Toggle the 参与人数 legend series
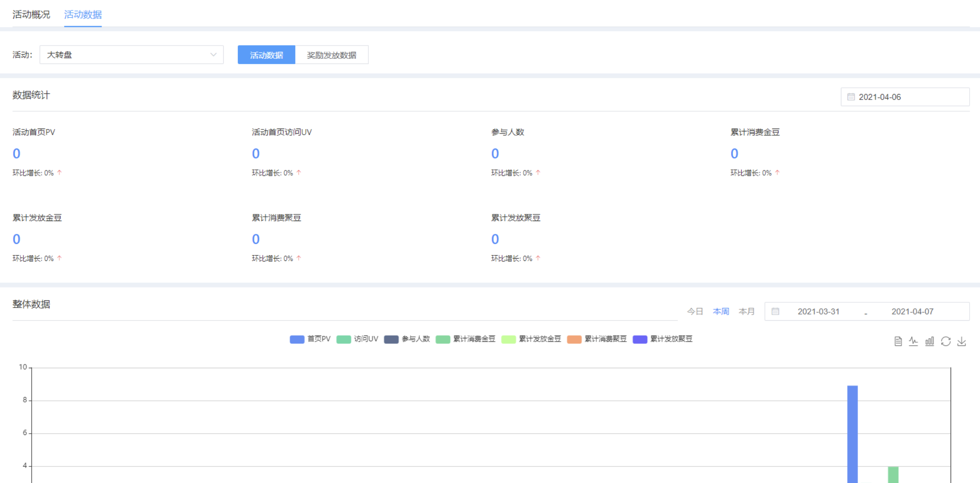Image resolution: width=980 pixels, height=483 pixels. click(x=407, y=339)
